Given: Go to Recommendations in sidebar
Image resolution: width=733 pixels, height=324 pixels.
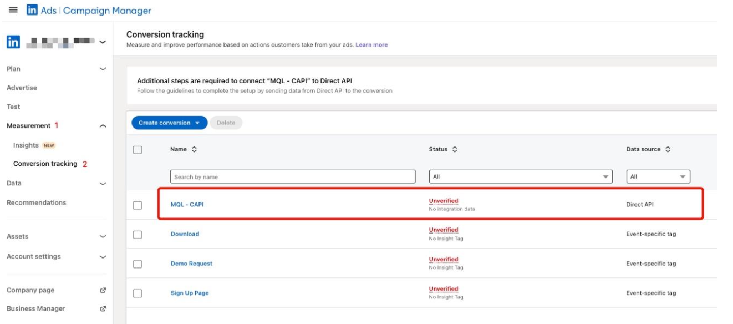Looking at the screenshot, I should [36, 203].
